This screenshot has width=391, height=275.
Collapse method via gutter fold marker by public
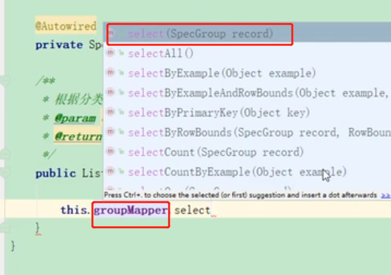5,172
